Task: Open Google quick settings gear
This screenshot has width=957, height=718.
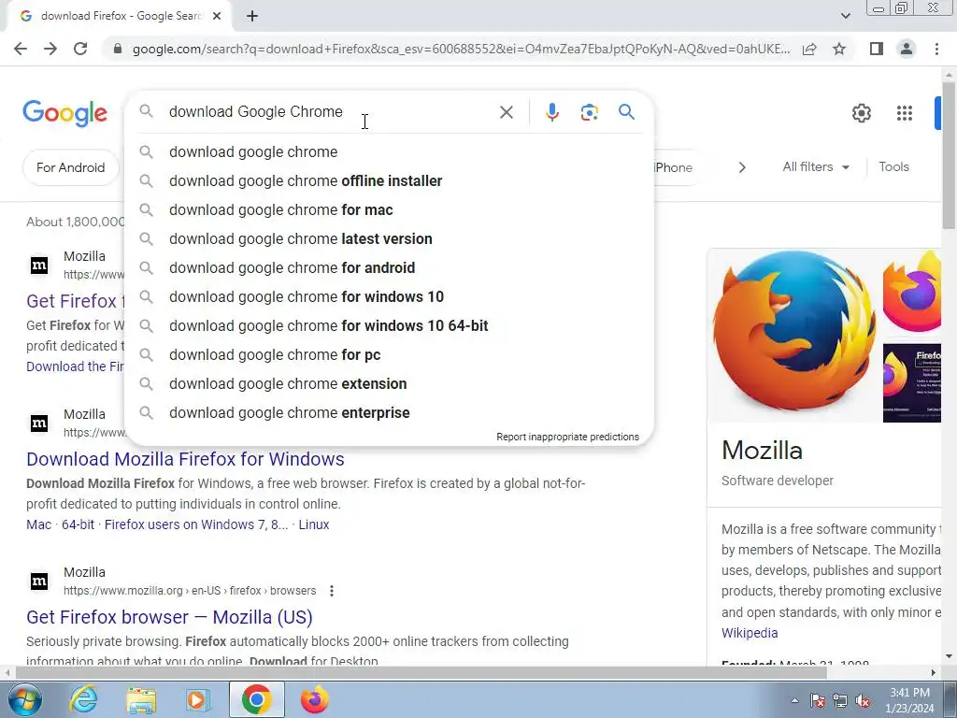Action: tap(861, 113)
